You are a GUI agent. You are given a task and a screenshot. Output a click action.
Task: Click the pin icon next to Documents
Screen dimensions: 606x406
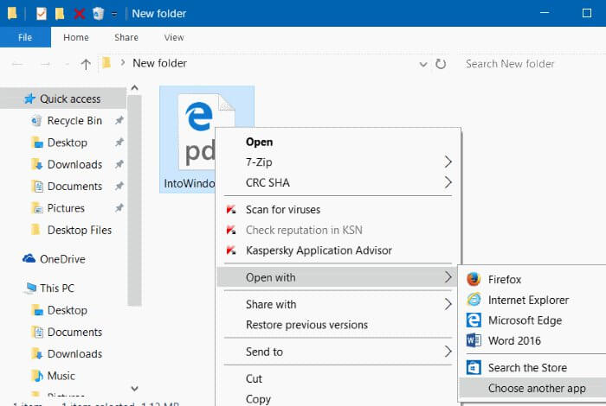[119, 187]
